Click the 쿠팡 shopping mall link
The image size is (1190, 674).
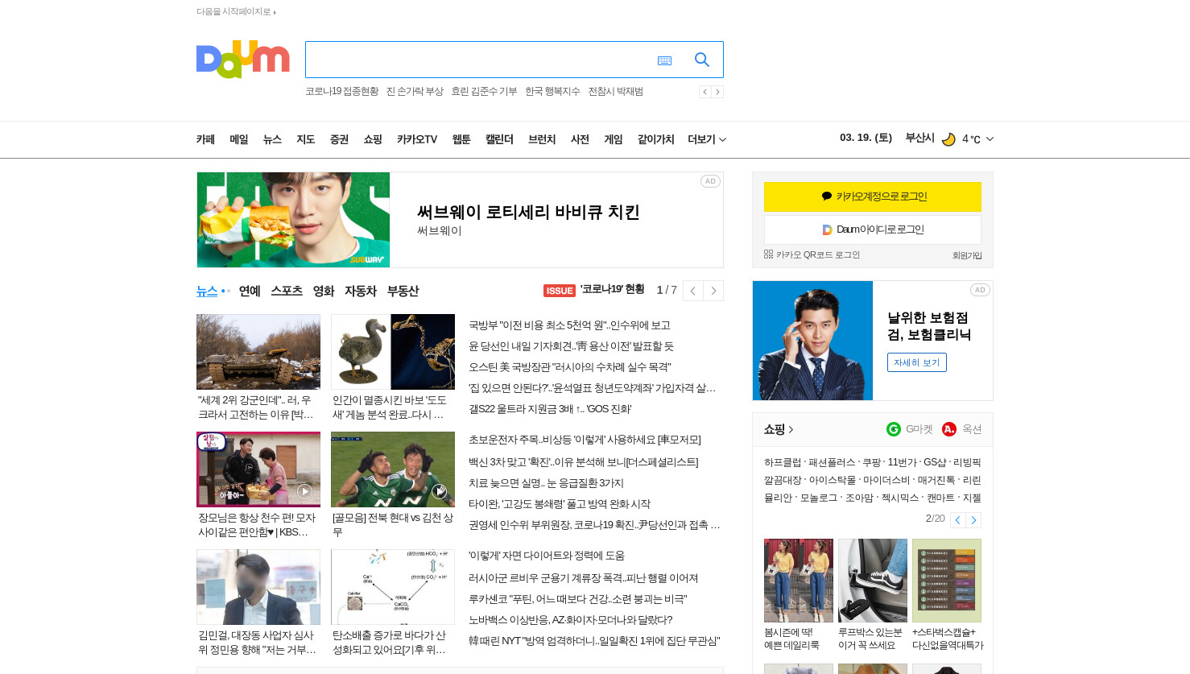(871, 463)
